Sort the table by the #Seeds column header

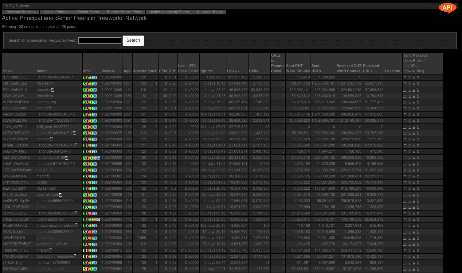click(140, 71)
